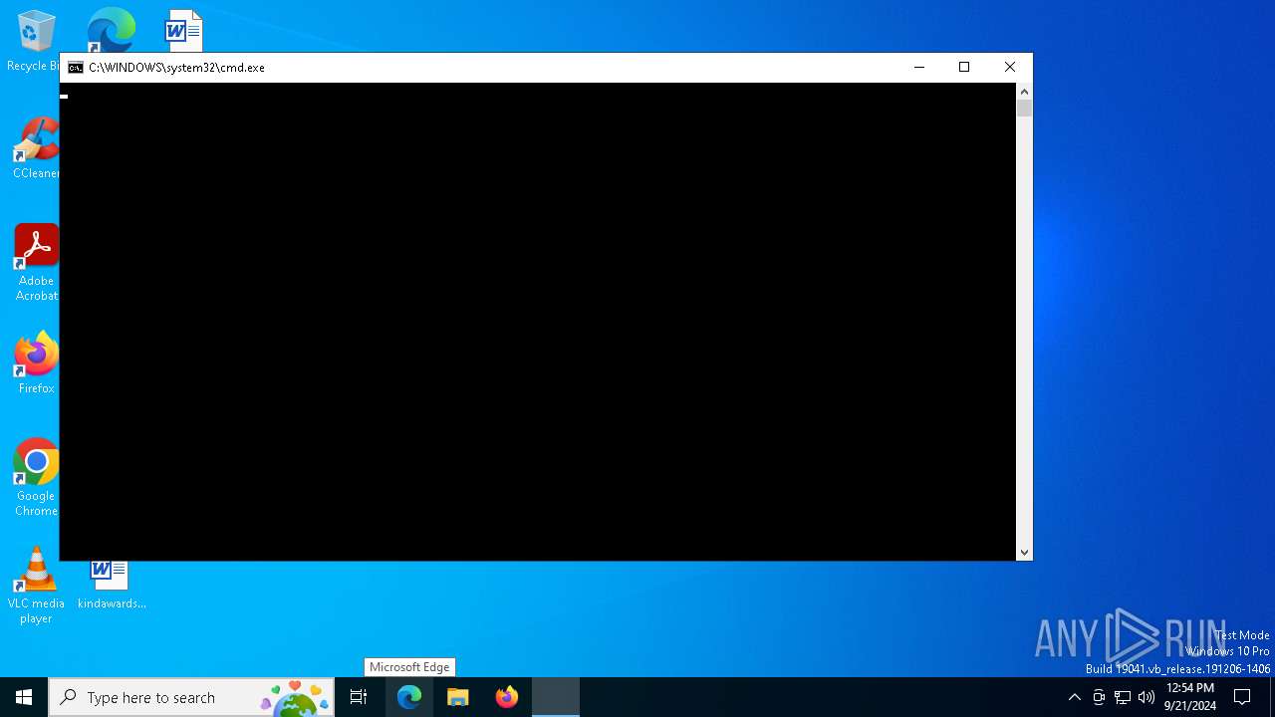
Task: Close the cmd.exe window
Action: coord(1010,68)
